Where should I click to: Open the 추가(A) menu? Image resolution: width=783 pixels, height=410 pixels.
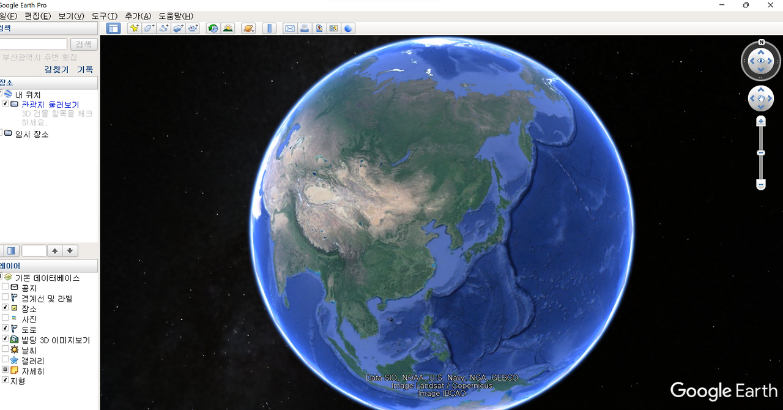click(138, 16)
